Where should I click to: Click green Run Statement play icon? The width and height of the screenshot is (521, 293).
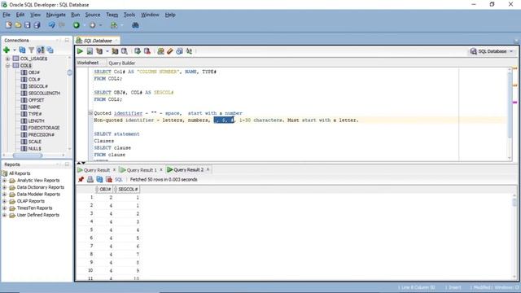click(x=80, y=51)
